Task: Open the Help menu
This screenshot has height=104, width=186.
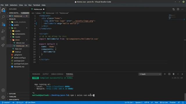Action: click(43, 5)
